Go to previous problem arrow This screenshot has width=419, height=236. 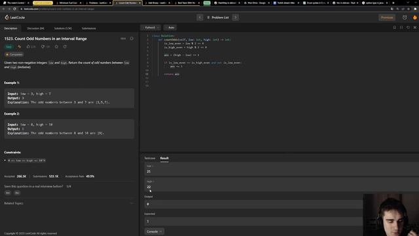(200, 18)
